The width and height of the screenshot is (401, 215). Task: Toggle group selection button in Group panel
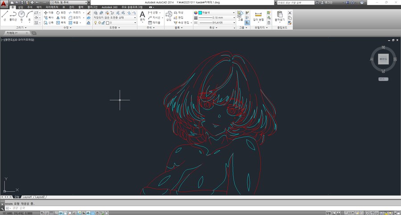click(x=247, y=23)
